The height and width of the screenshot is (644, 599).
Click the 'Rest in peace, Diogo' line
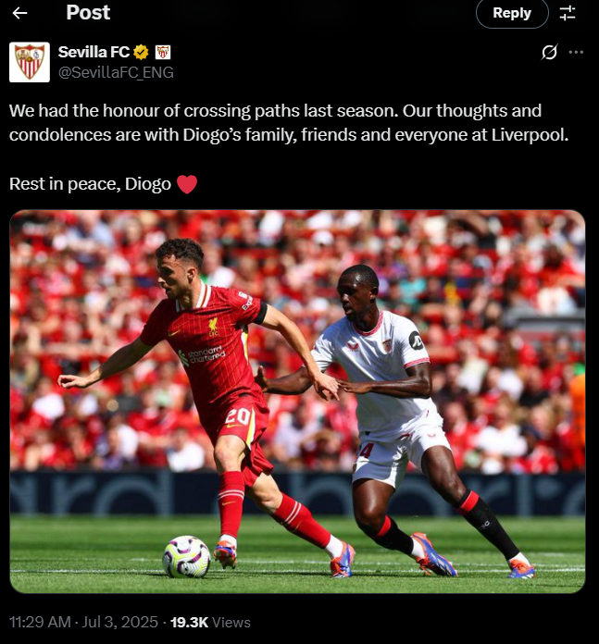coord(90,184)
